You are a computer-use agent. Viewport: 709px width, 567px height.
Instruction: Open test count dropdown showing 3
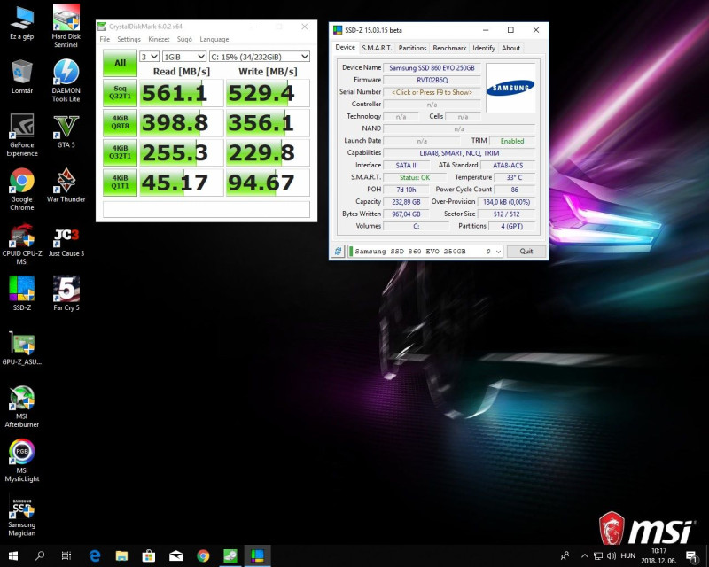tap(149, 57)
